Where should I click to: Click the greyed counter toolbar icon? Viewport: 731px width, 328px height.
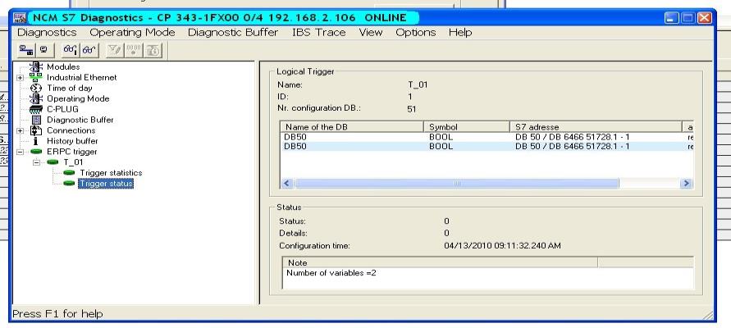(134, 50)
